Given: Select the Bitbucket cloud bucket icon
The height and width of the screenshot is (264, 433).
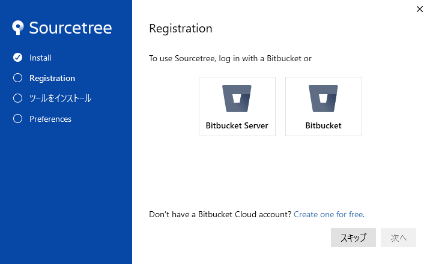Looking at the screenshot, I should [323, 98].
